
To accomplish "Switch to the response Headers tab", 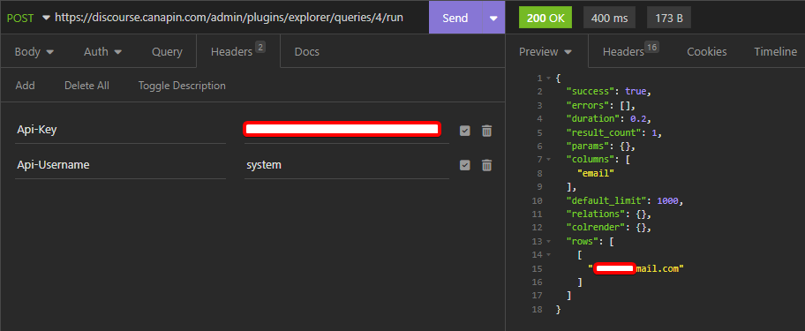I will 630,52.
